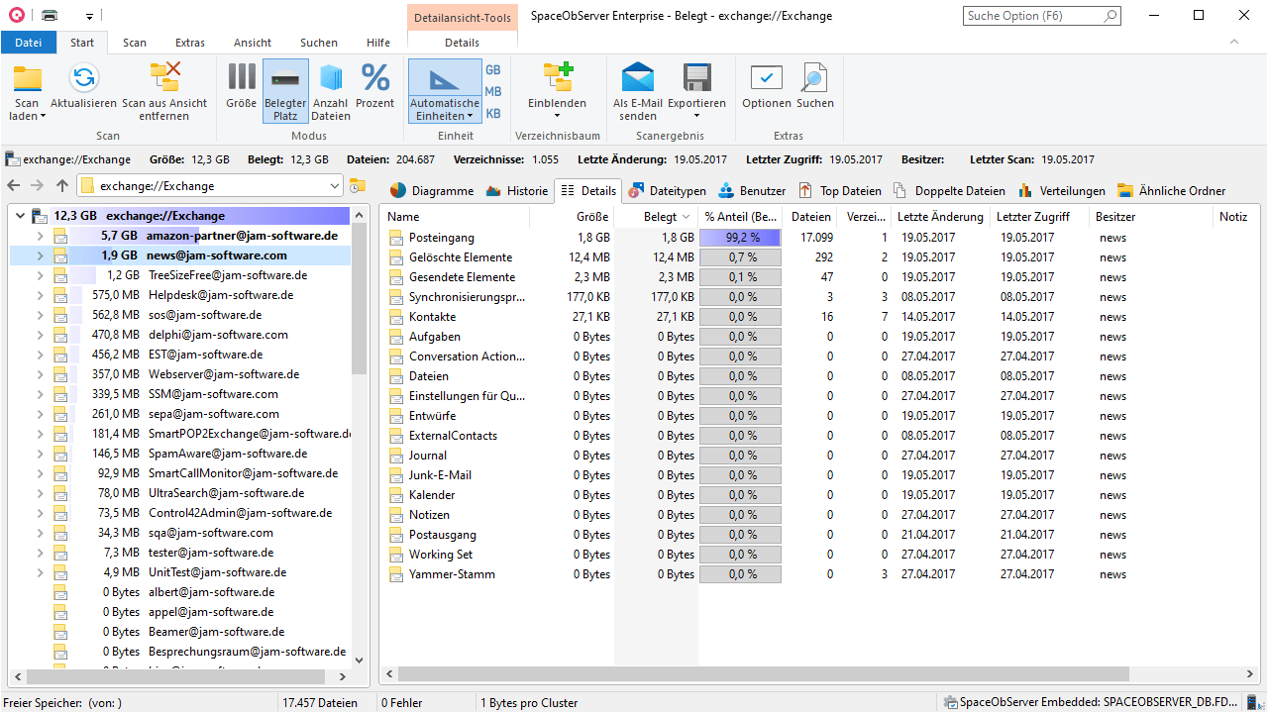The image size is (1268, 713).
Task: Open the Doppelte Dateien tab
Action: pos(949,191)
